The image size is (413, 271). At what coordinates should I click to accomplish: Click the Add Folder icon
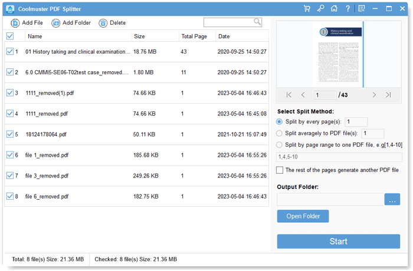tap(55, 23)
